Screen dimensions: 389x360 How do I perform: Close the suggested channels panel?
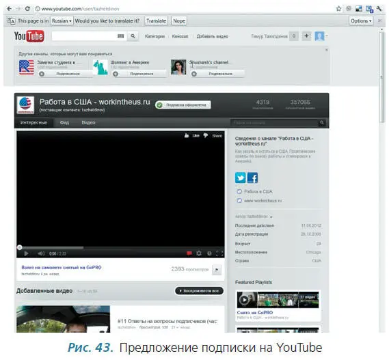tap(327, 50)
